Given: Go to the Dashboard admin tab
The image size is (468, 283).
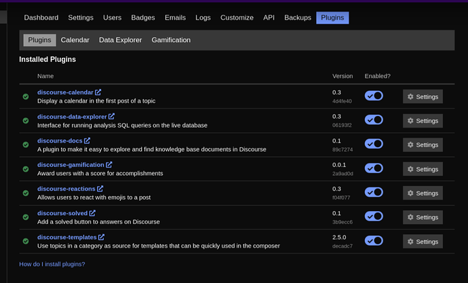Looking at the screenshot, I should point(41,18).
